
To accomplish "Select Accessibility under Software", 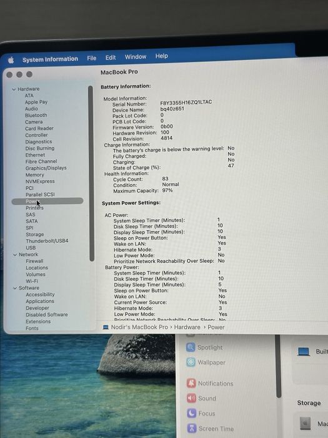I will coord(40,295).
